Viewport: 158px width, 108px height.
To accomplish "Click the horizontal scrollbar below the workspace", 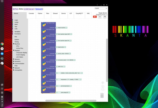I will (x=71, y=101).
